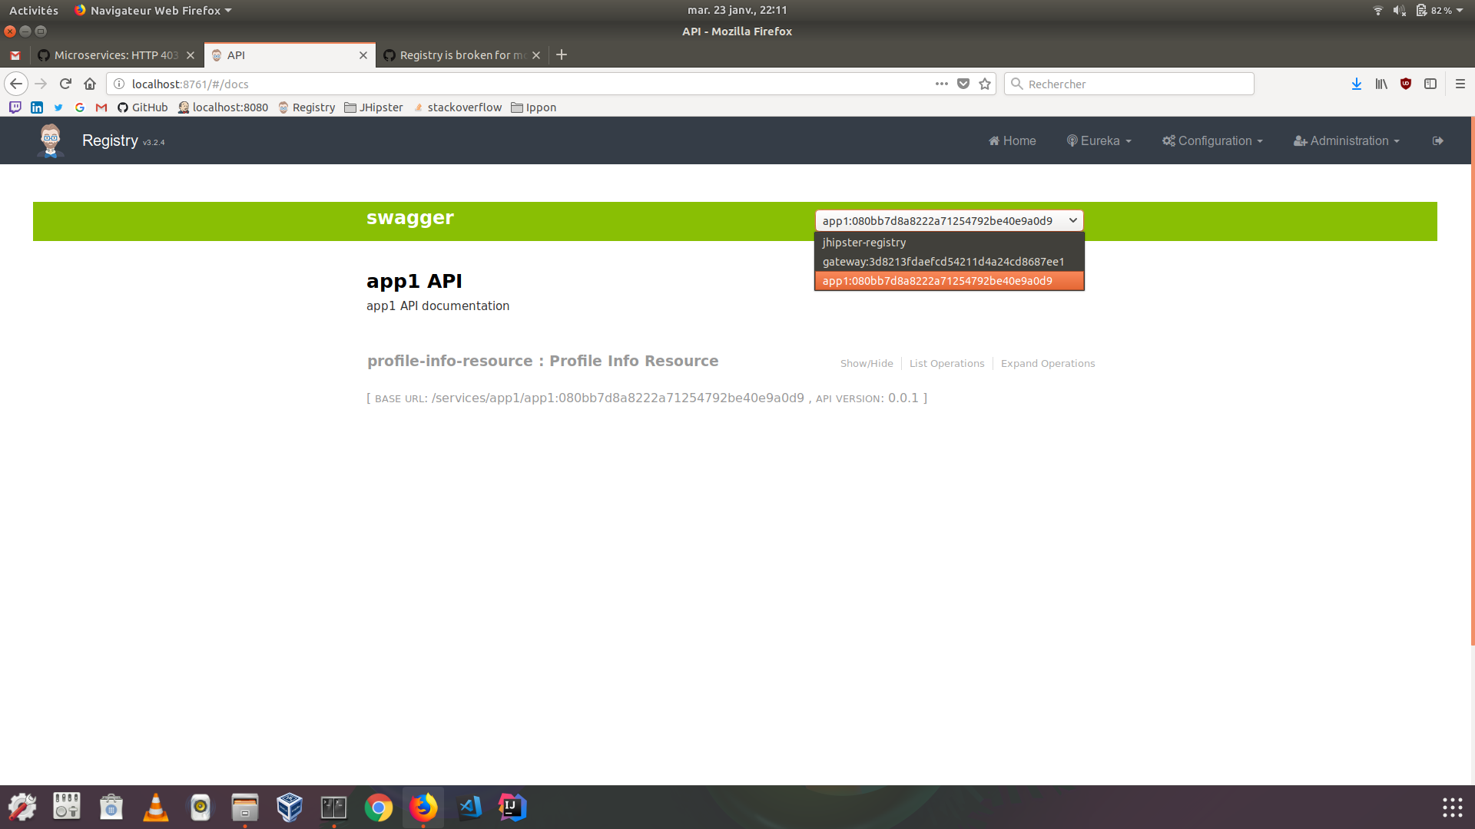
Task: Toggle the sidebar view icon
Action: tap(1430, 84)
